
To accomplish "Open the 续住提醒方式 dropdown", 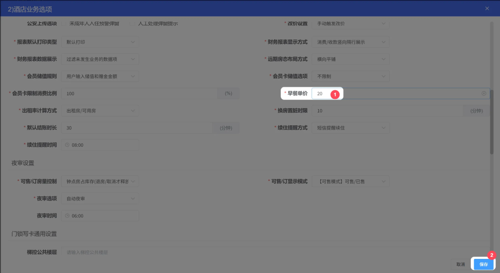I will pos(351,128).
